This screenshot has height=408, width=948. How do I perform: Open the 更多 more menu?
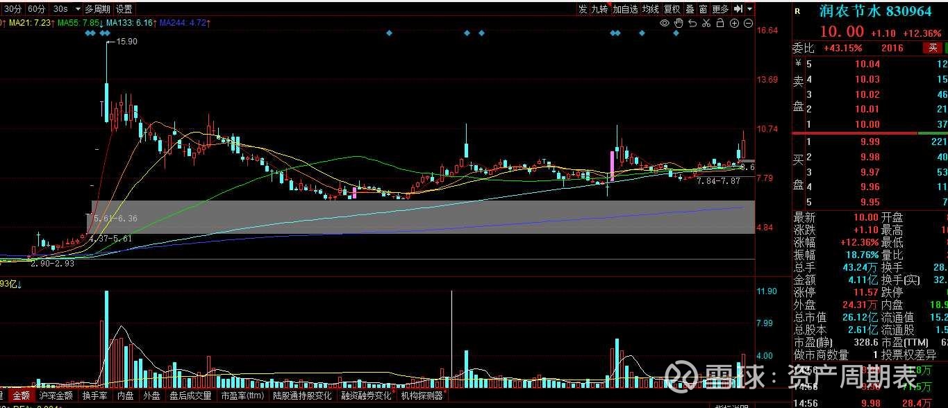[721, 9]
